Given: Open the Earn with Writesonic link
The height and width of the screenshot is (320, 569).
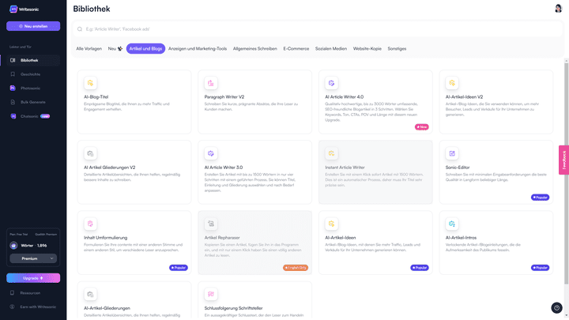Looking at the screenshot, I should (x=38, y=307).
